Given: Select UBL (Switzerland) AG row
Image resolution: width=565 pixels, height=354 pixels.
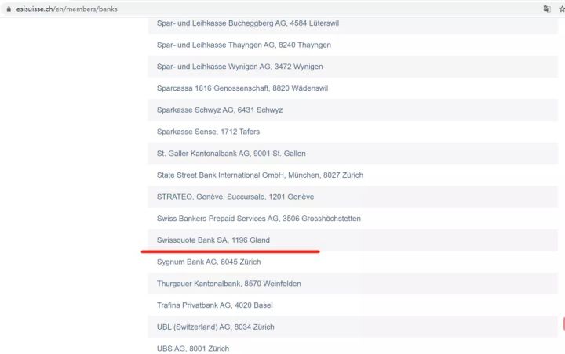Looking at the screenshot, I should coord(353,327).
